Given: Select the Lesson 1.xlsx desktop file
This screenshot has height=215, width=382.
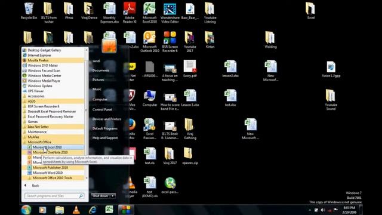Looking at the screenshot, I should pyautogui.click(x=190, y=98).
